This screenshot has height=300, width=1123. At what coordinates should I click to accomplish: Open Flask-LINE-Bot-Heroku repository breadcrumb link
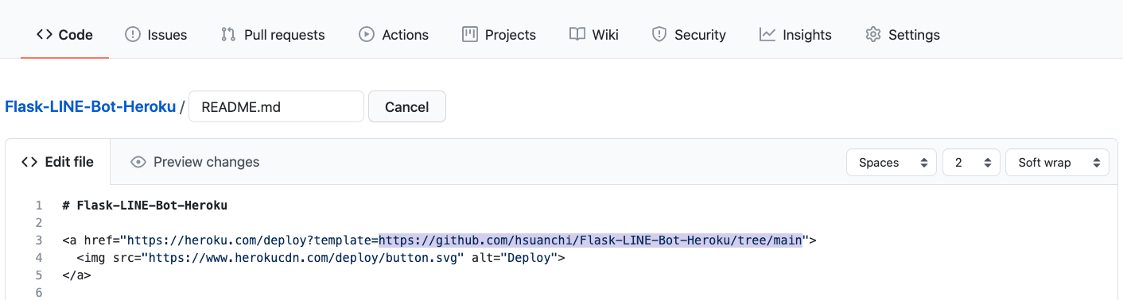pyautogui.click(x=90, y=106)
